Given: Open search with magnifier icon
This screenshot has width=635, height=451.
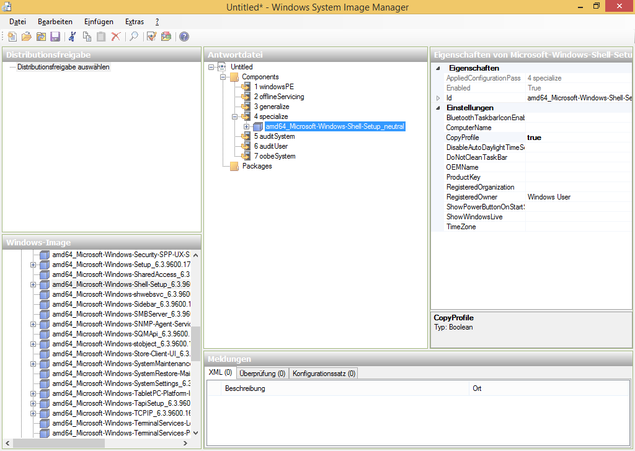Looking at the screenshot, I should click(x=133, y=37).
